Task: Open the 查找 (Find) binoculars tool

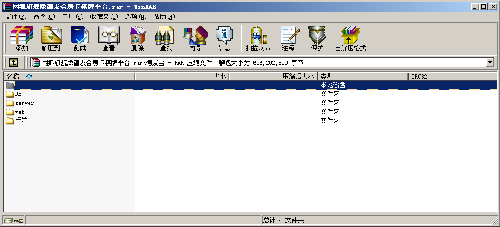Action: [166, 39]
